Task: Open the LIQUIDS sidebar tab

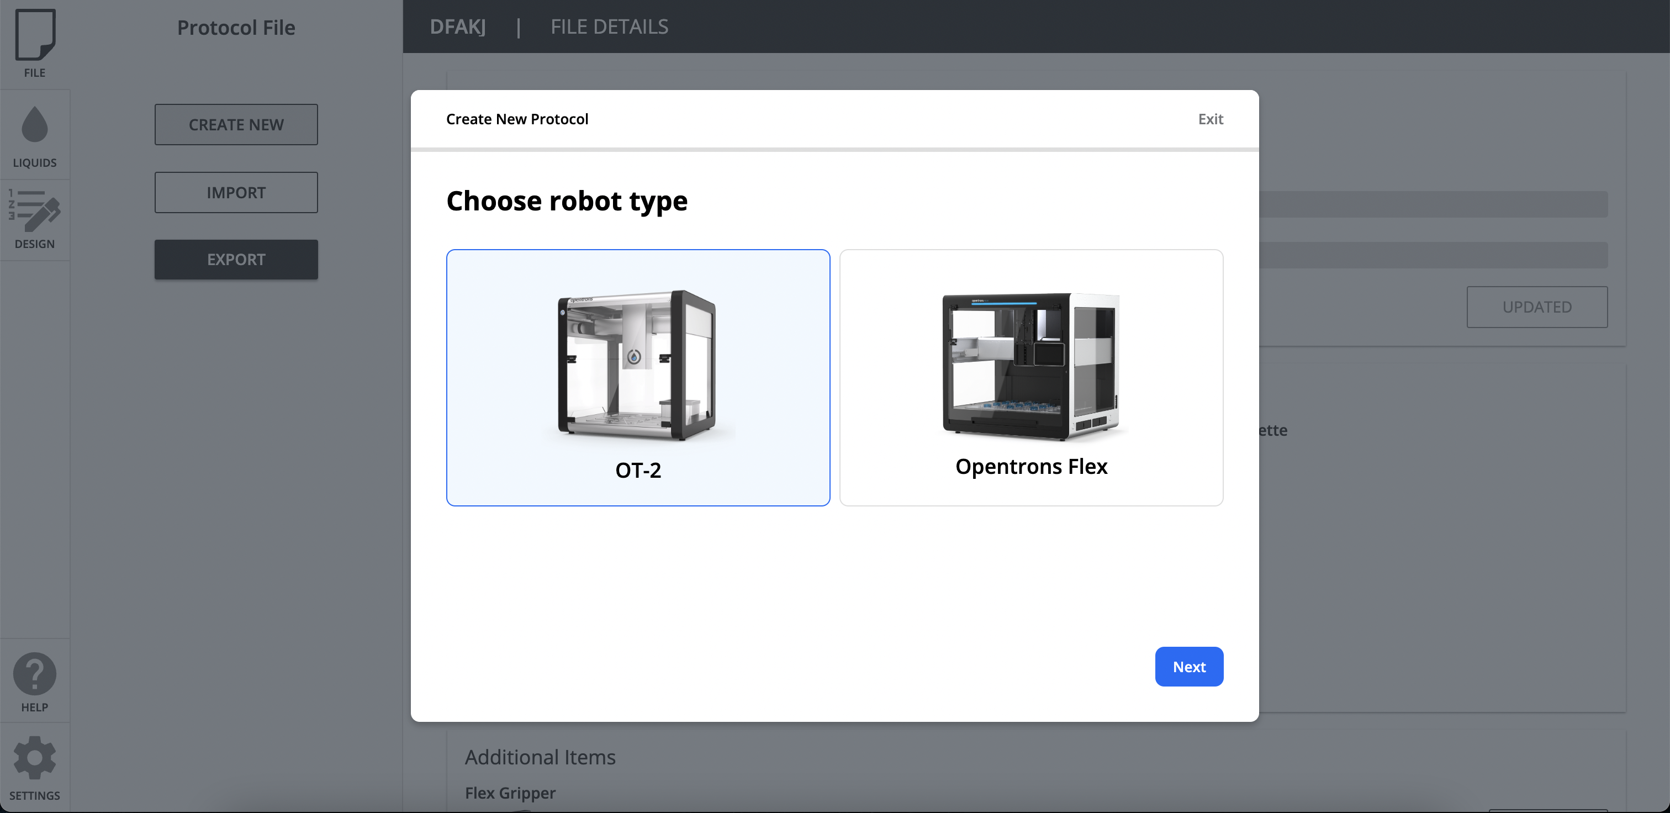Action: click(35, 135)
